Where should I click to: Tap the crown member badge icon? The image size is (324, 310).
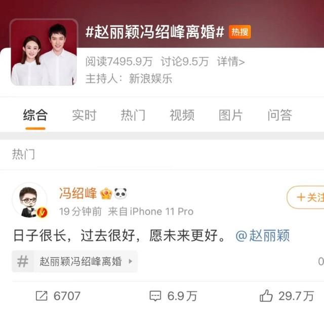coord(106,193)
